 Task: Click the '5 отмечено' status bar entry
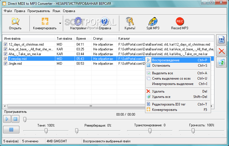coord(30,141)
